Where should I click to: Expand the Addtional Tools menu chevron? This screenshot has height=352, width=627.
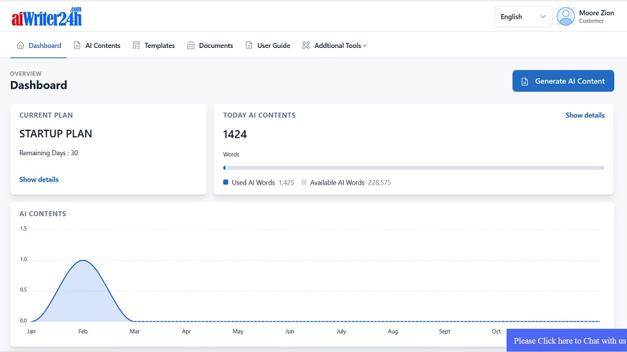[365, 46]
